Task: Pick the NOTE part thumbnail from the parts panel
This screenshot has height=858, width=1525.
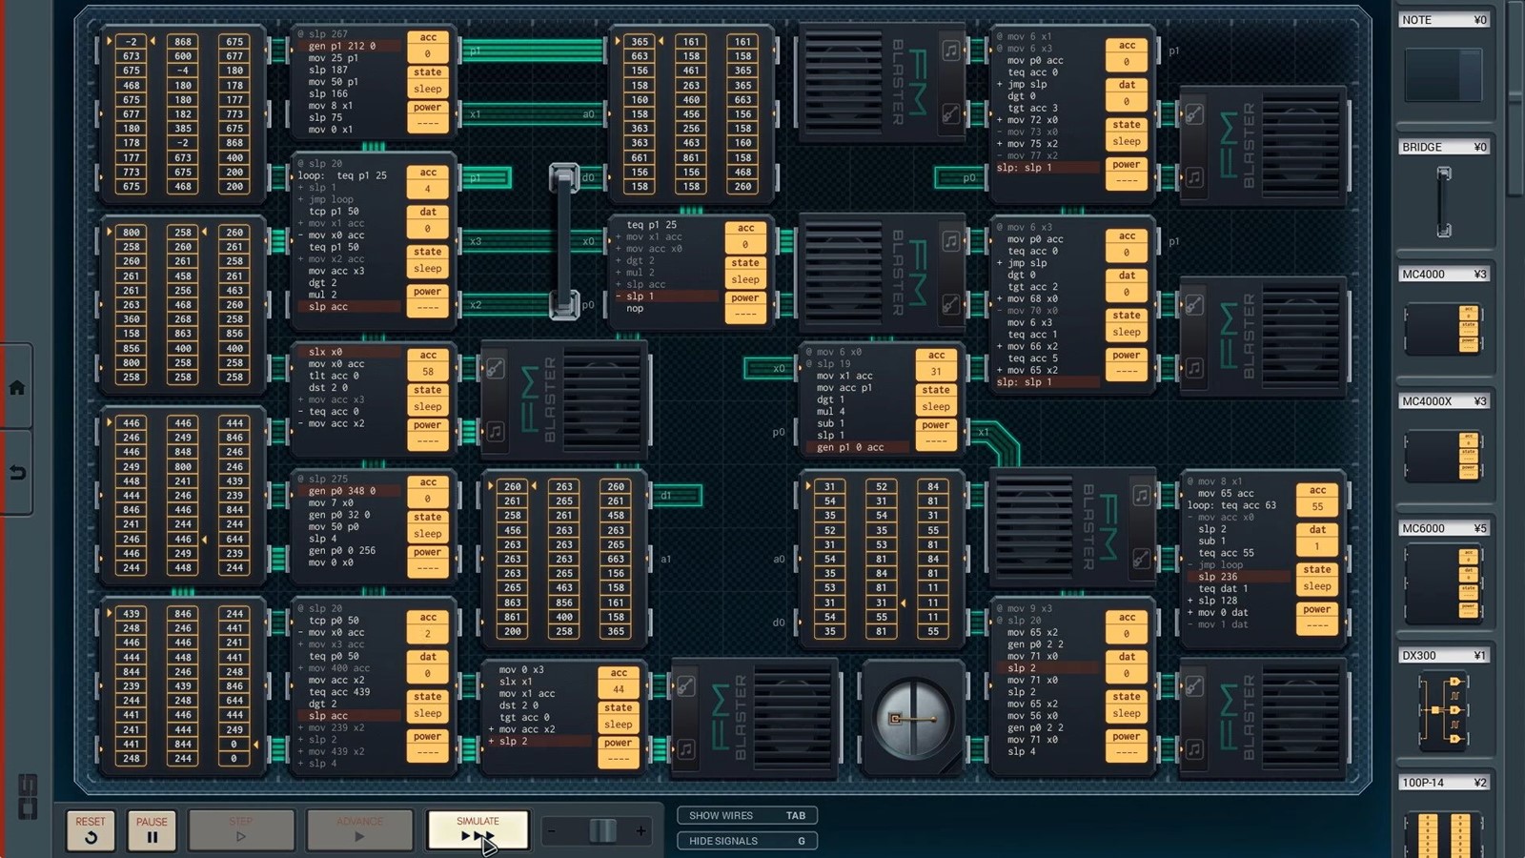Action: click(x=1444, y=74)
